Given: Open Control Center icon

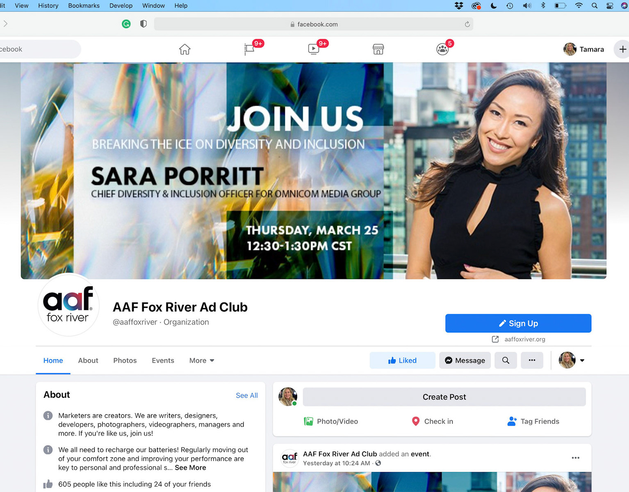Looking at the screenshot, I should [x=610, y=6].
